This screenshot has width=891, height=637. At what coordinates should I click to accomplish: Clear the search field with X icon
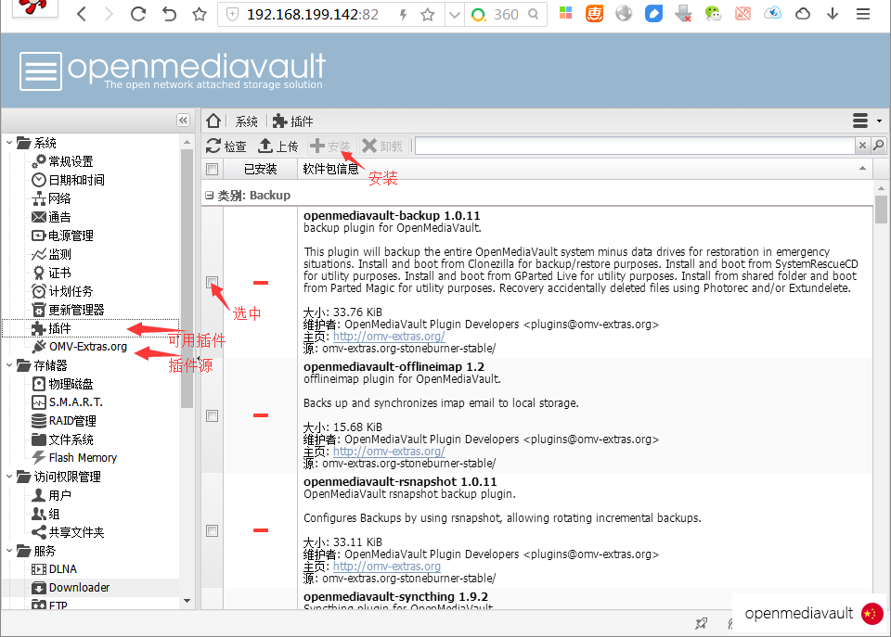862,146
